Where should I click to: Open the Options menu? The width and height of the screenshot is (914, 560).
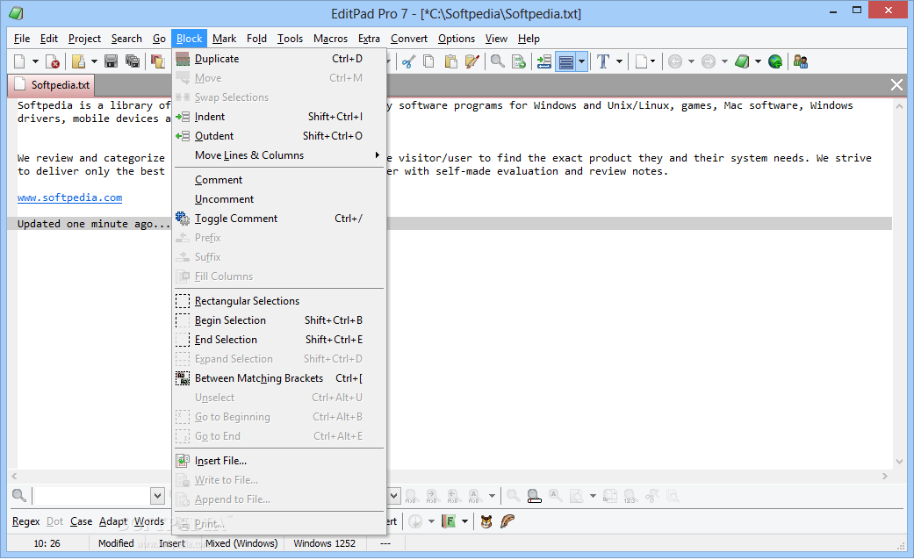click(457, 39)
